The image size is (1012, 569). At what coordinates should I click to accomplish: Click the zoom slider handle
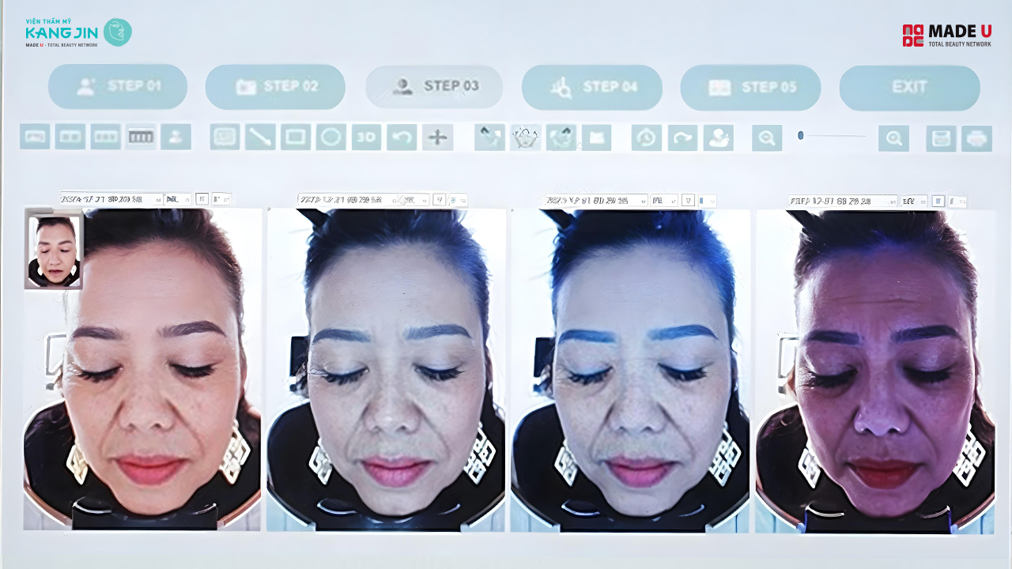pyautogui.click(x=801, y=136)
